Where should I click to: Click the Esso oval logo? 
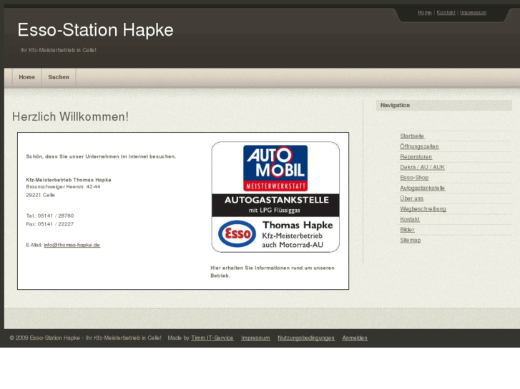237,233
